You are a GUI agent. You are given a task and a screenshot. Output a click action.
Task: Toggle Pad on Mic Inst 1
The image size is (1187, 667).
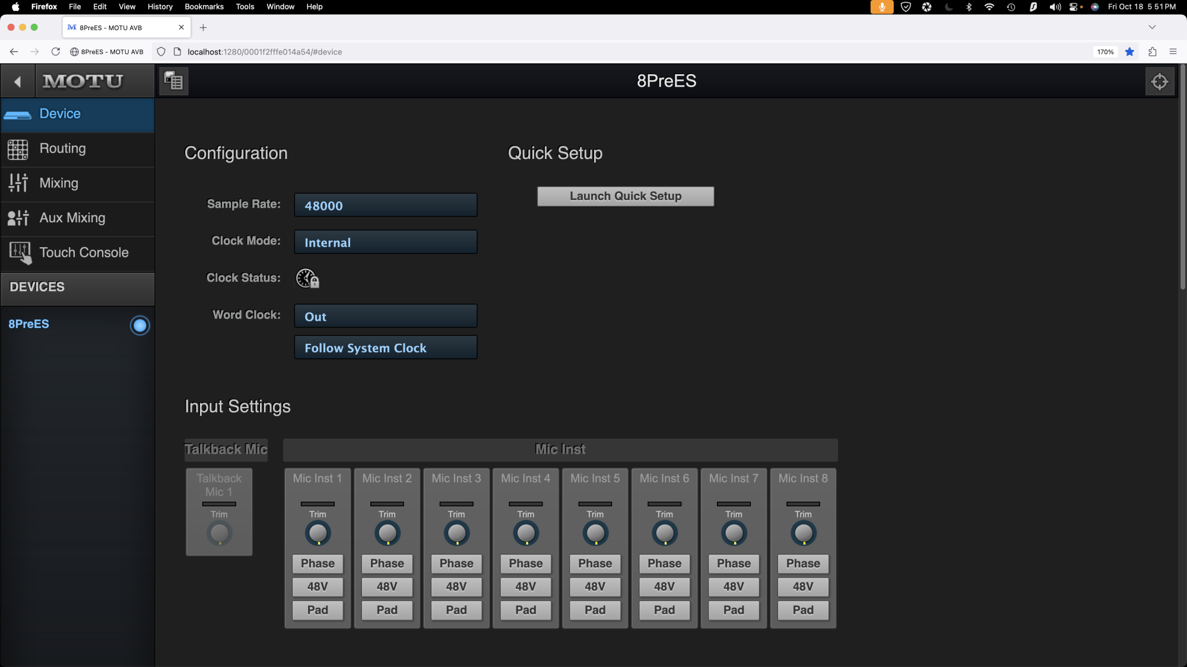(x=318, y=610)
